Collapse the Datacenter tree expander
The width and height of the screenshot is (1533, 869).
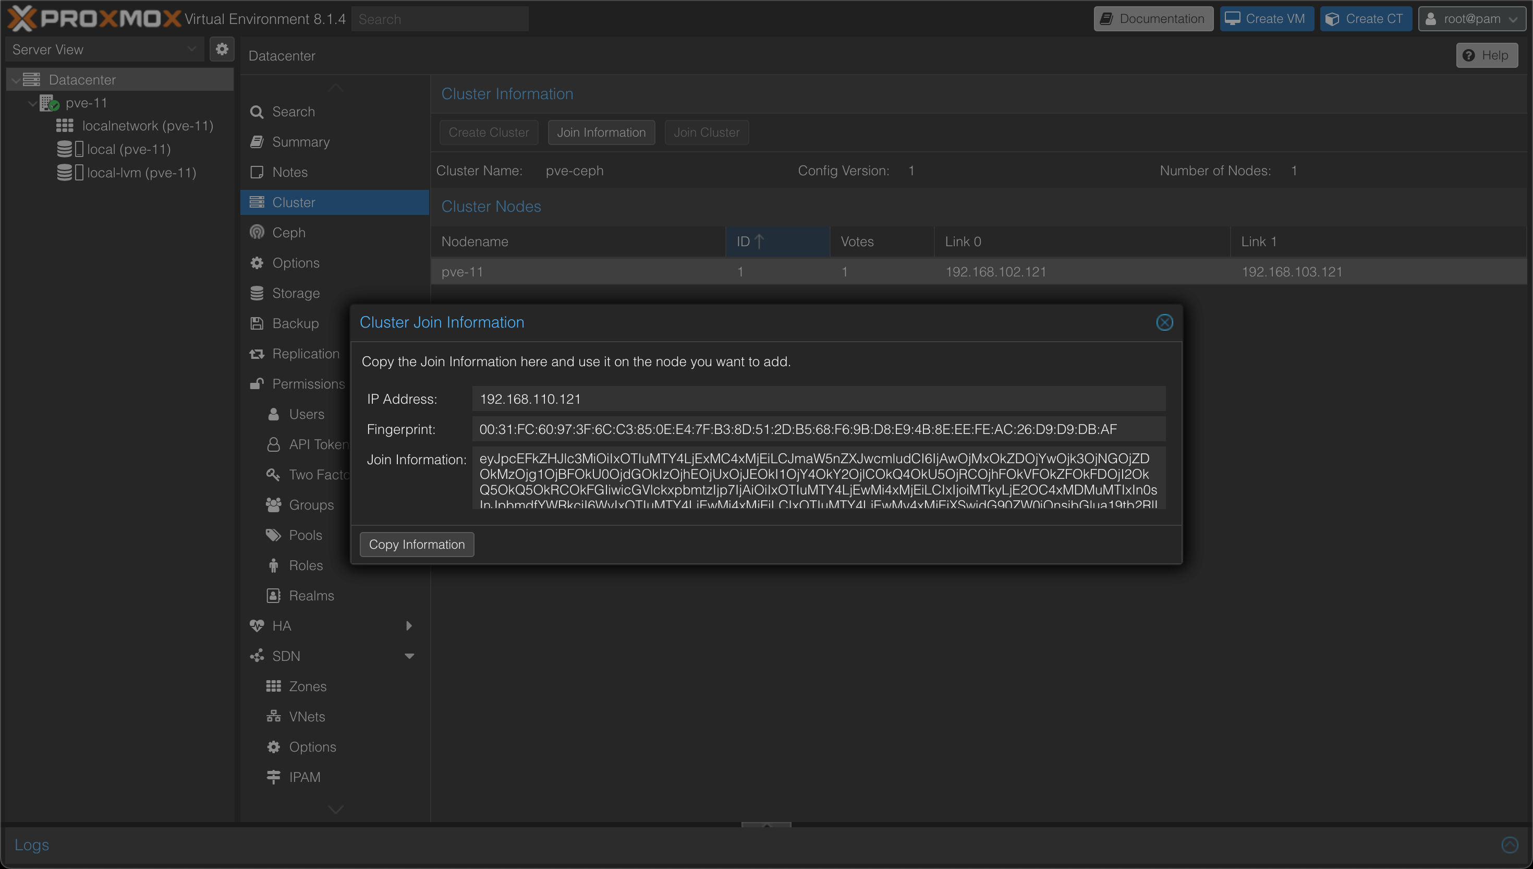[x=16, y=80]
